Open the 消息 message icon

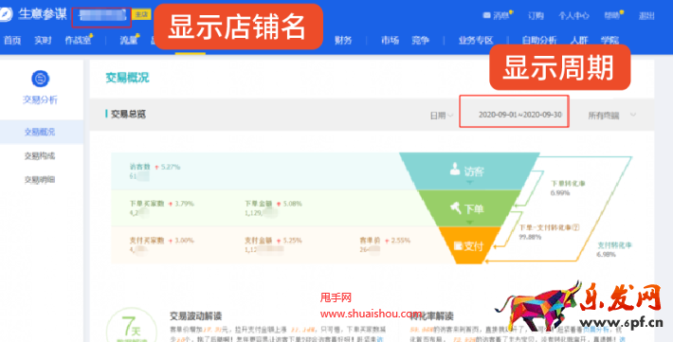[x=486, y=15]
